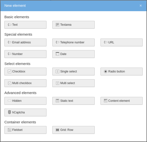Click the dashed Hidden element icon
The width and height of the screenshot is (147, 142).
[x=9, y=101]
